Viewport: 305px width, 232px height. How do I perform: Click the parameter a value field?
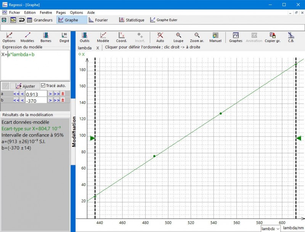pyautogui.click(x=36, y=94)
